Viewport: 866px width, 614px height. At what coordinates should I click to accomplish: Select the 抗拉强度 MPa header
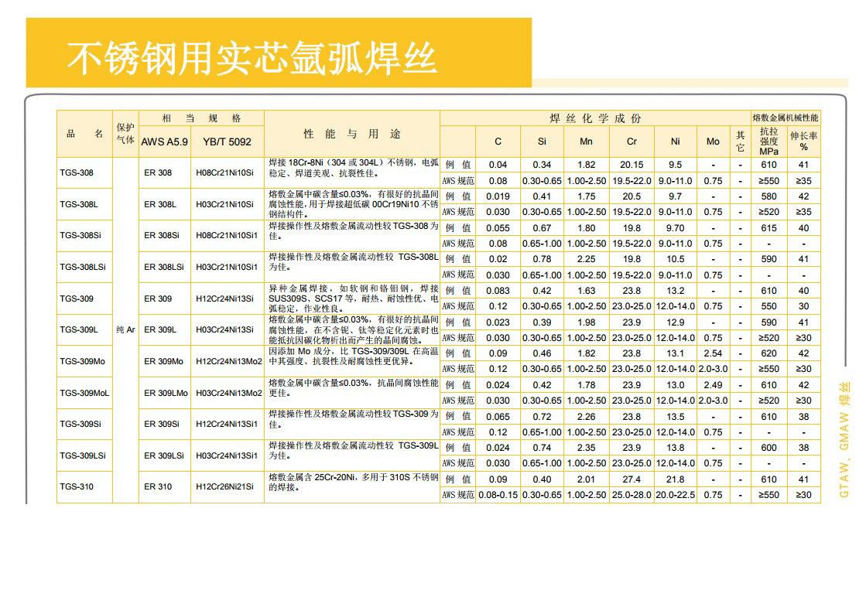pyautogui.click(x=768, y=142)
